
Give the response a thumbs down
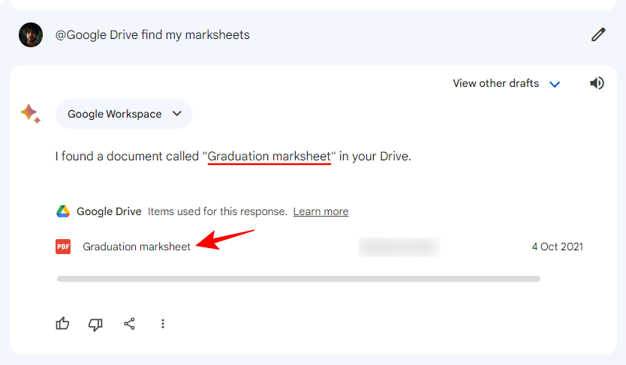tap(95, 325)
